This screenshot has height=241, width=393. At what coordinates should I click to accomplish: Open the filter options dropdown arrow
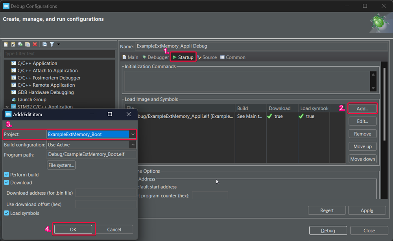[x=58, y=44]
